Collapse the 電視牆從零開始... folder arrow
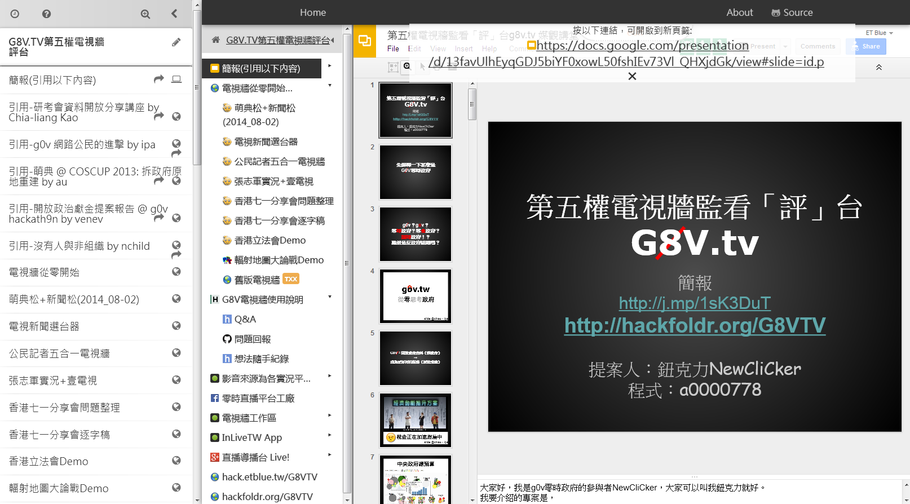 coord(330,86)
